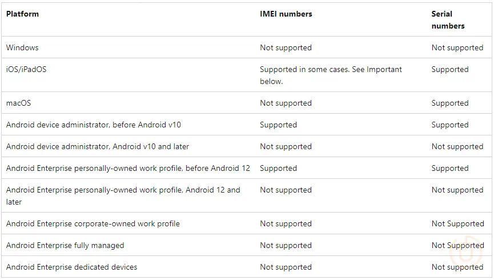Click Windows IMEI "Not supported" cell

point(286,47)
